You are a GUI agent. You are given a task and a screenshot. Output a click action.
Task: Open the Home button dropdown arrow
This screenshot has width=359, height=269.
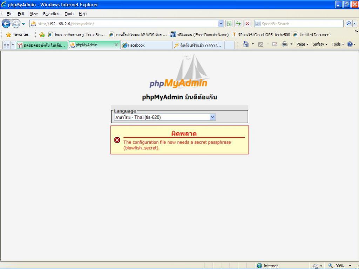[x=253, y=44]
